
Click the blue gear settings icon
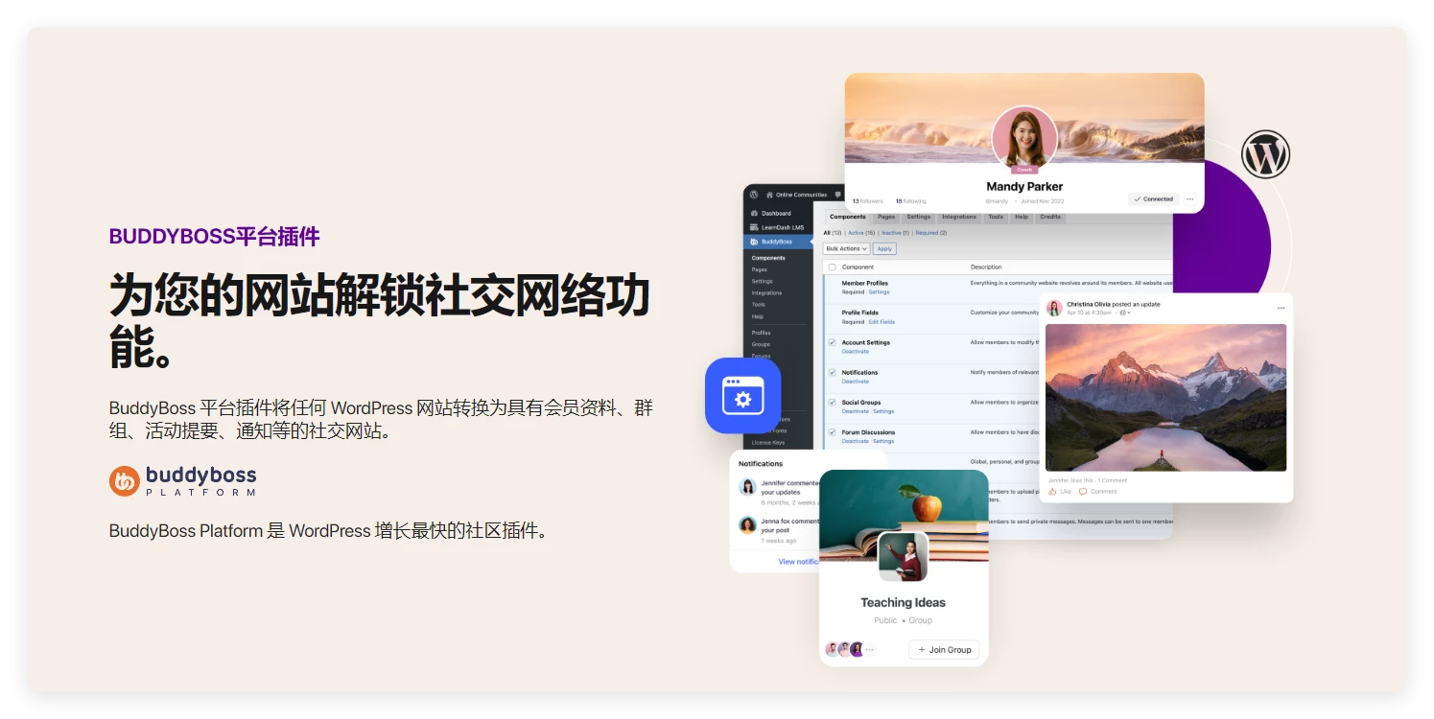click(x=743, y=395)
